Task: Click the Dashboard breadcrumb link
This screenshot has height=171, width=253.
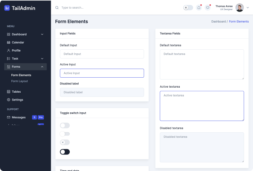Action: point(218,21)
